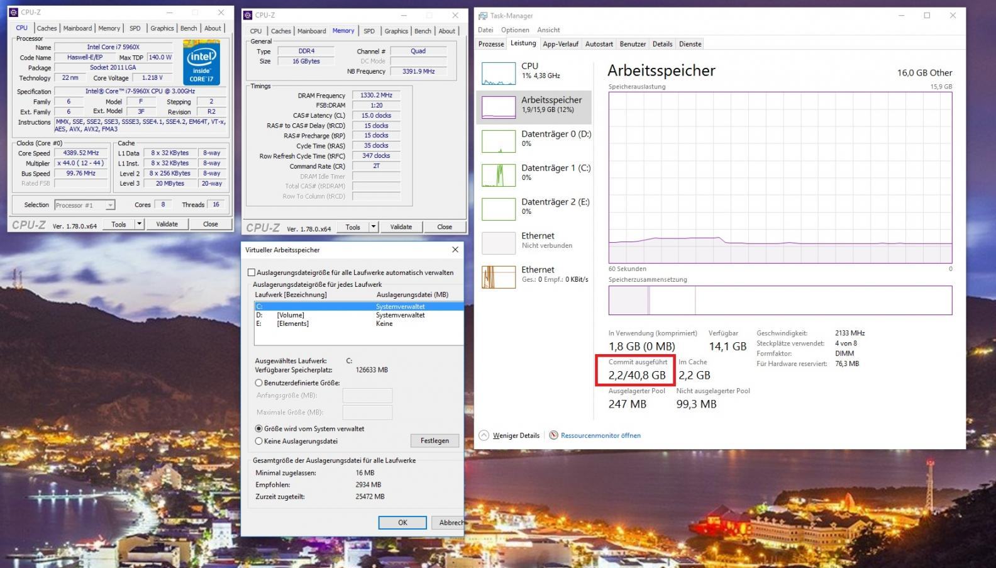Select active Ethernet adapter with 0 KBit/s
996x568 pixels.
point(534,277)
